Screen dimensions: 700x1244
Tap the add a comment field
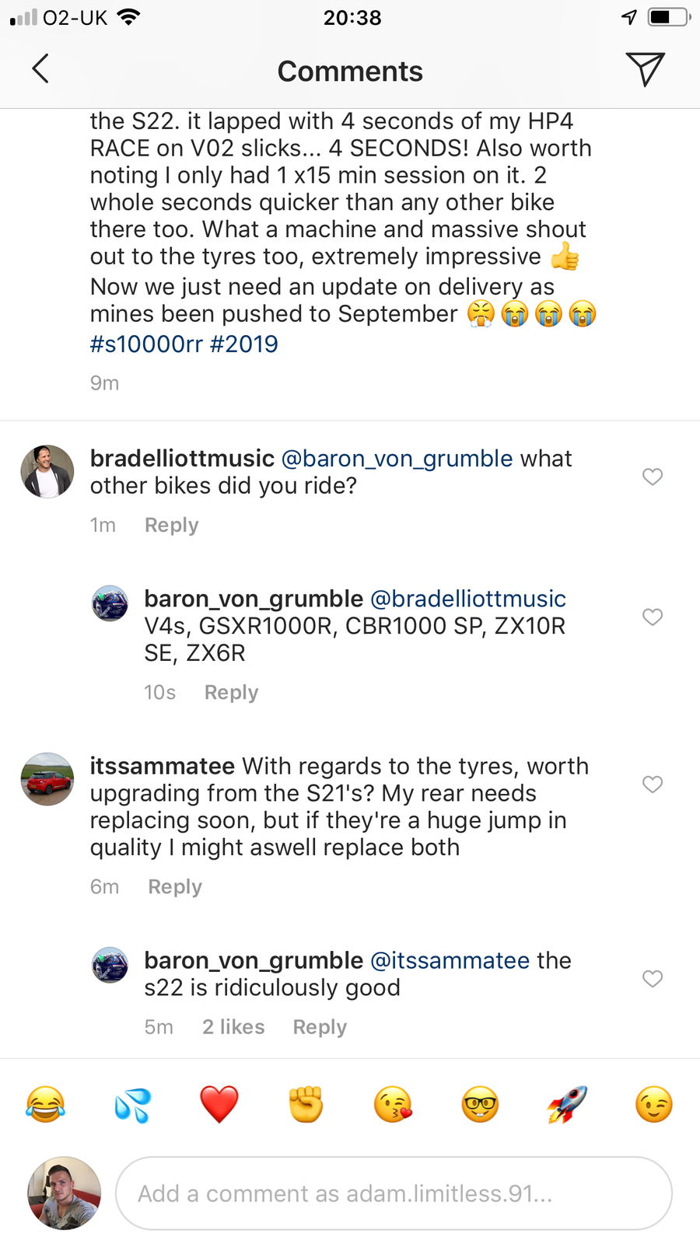[x=394, y=1193]
